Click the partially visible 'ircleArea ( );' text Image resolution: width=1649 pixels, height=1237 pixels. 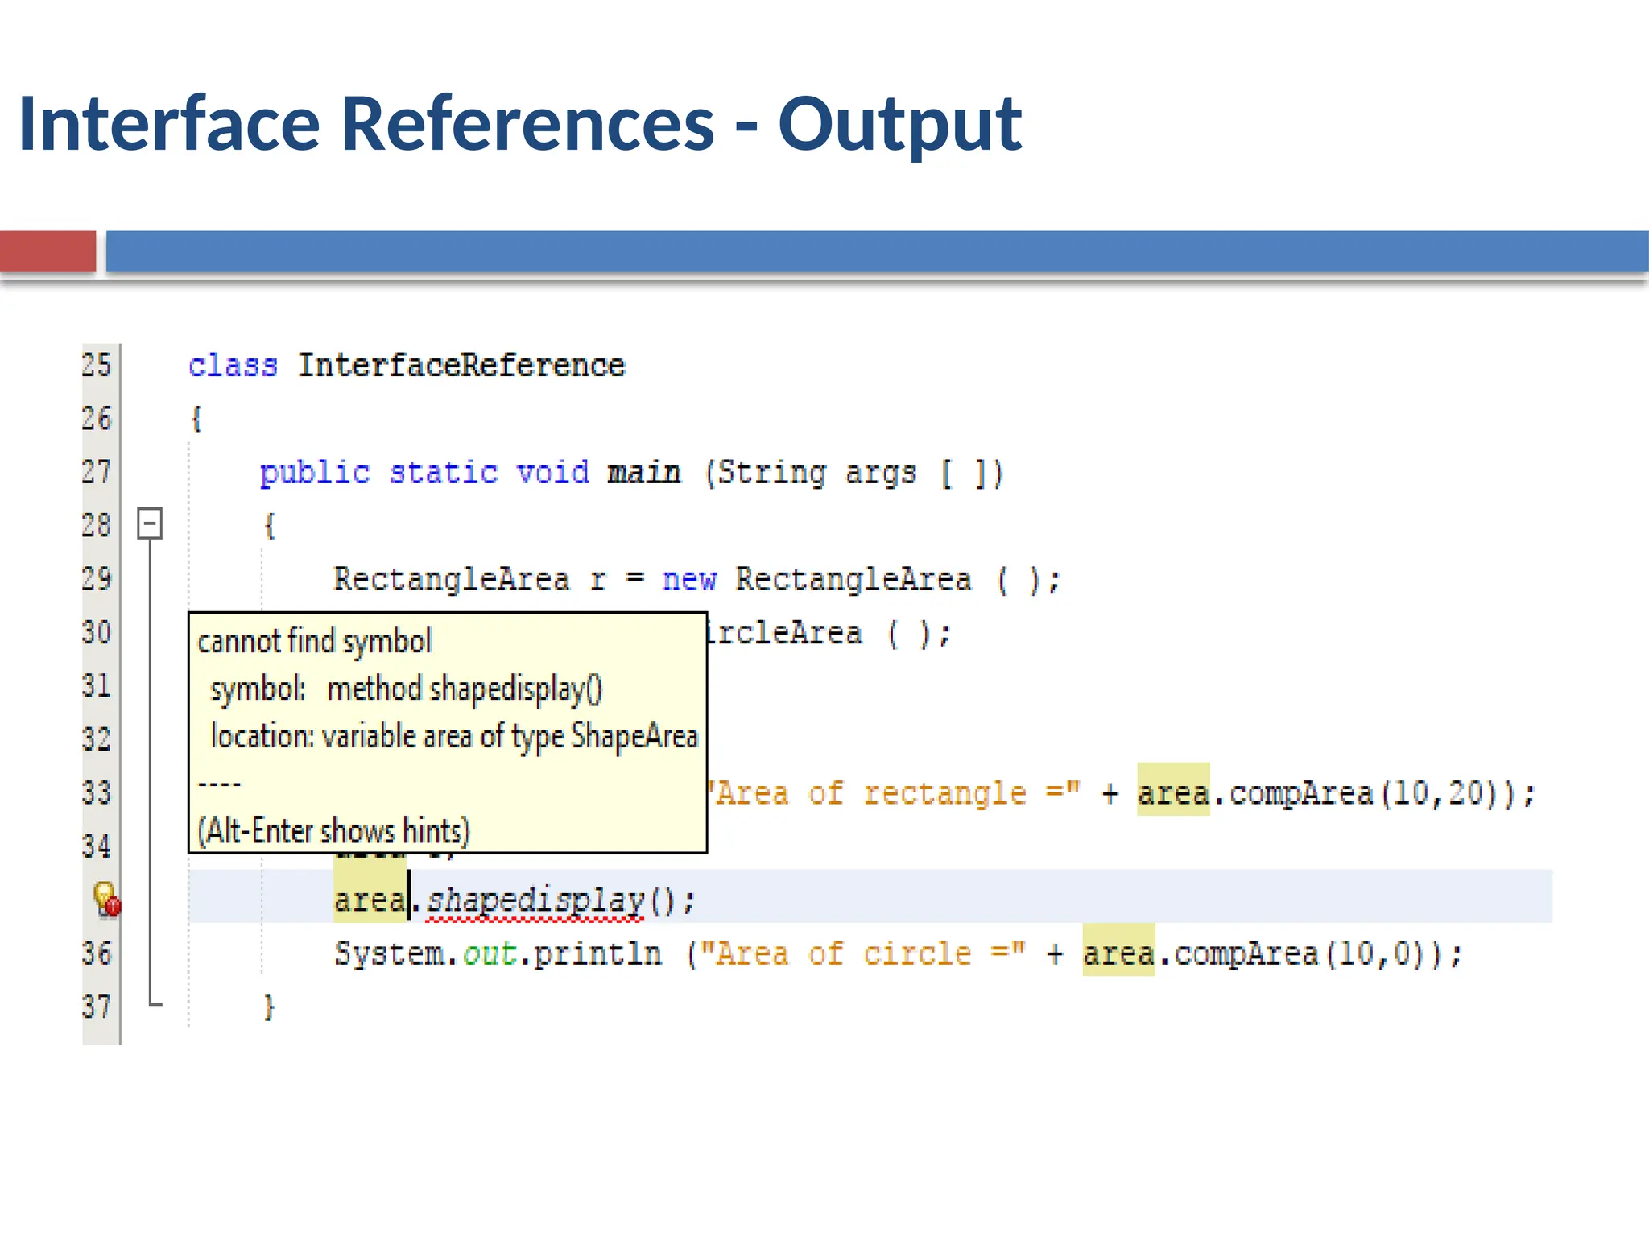(830, 633)
